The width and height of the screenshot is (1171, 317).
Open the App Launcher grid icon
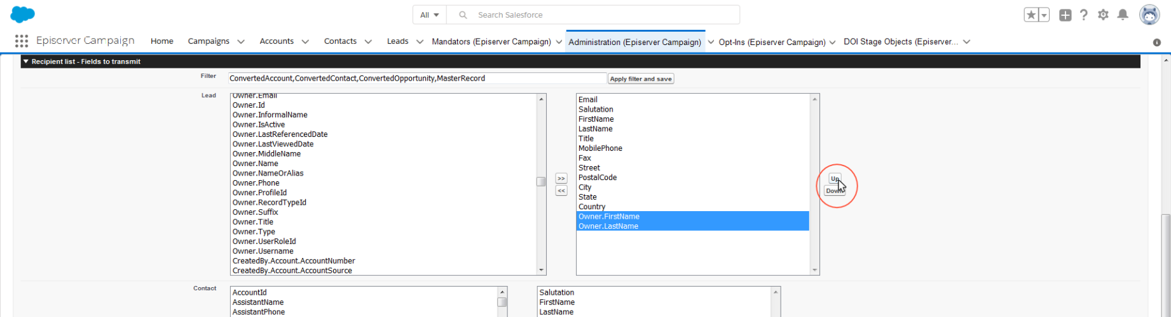click(22, 41)
